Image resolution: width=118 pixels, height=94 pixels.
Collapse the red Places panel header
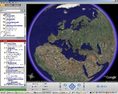pyautogui.click(x=13, y=41)
